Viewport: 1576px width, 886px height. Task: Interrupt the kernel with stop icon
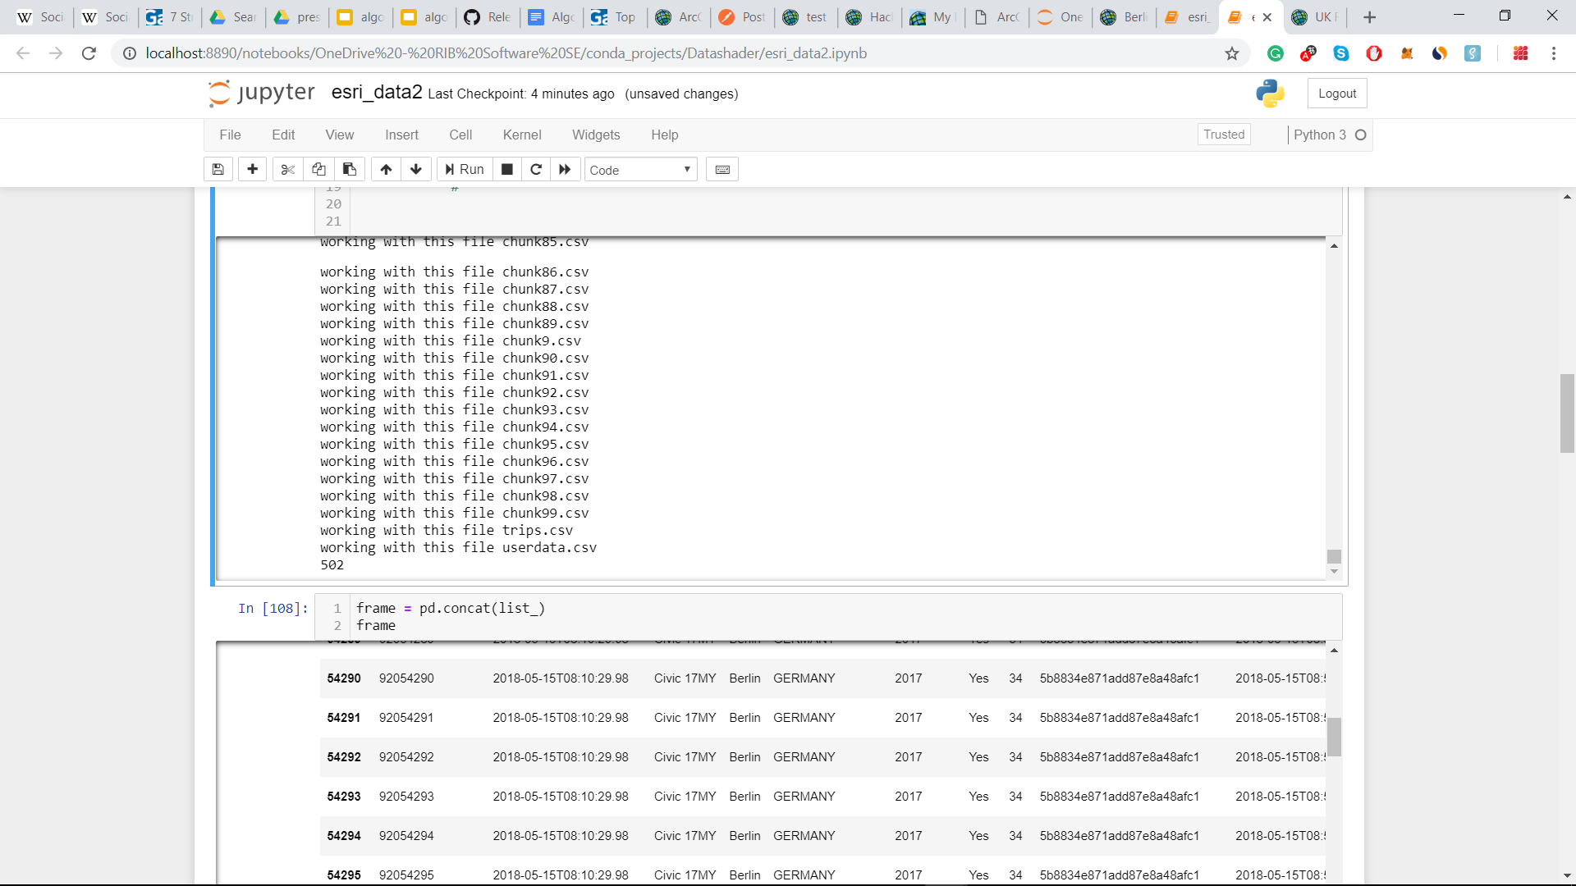coord(507,170)
